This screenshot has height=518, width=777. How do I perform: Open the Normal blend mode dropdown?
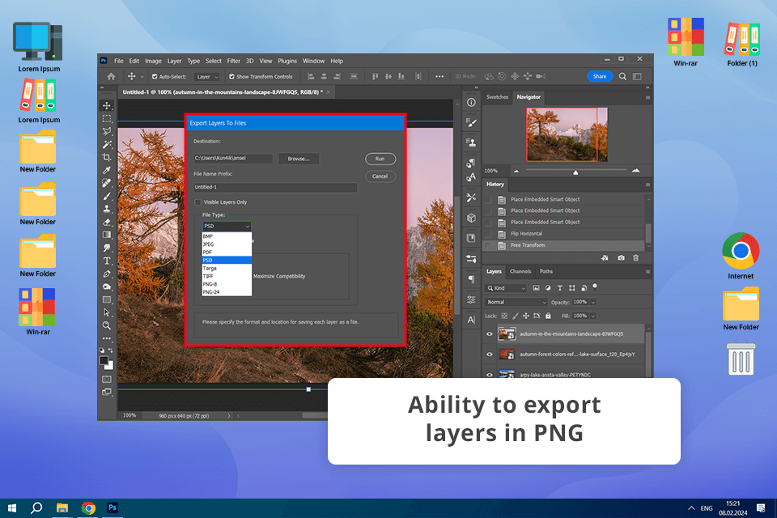pyautogui.click(x=516, y=302)
